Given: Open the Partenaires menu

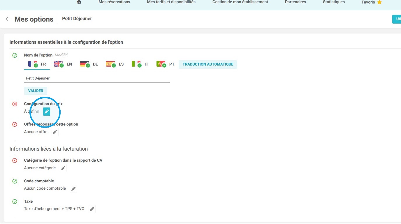Looking at the screenshot, I should [296, 2].
